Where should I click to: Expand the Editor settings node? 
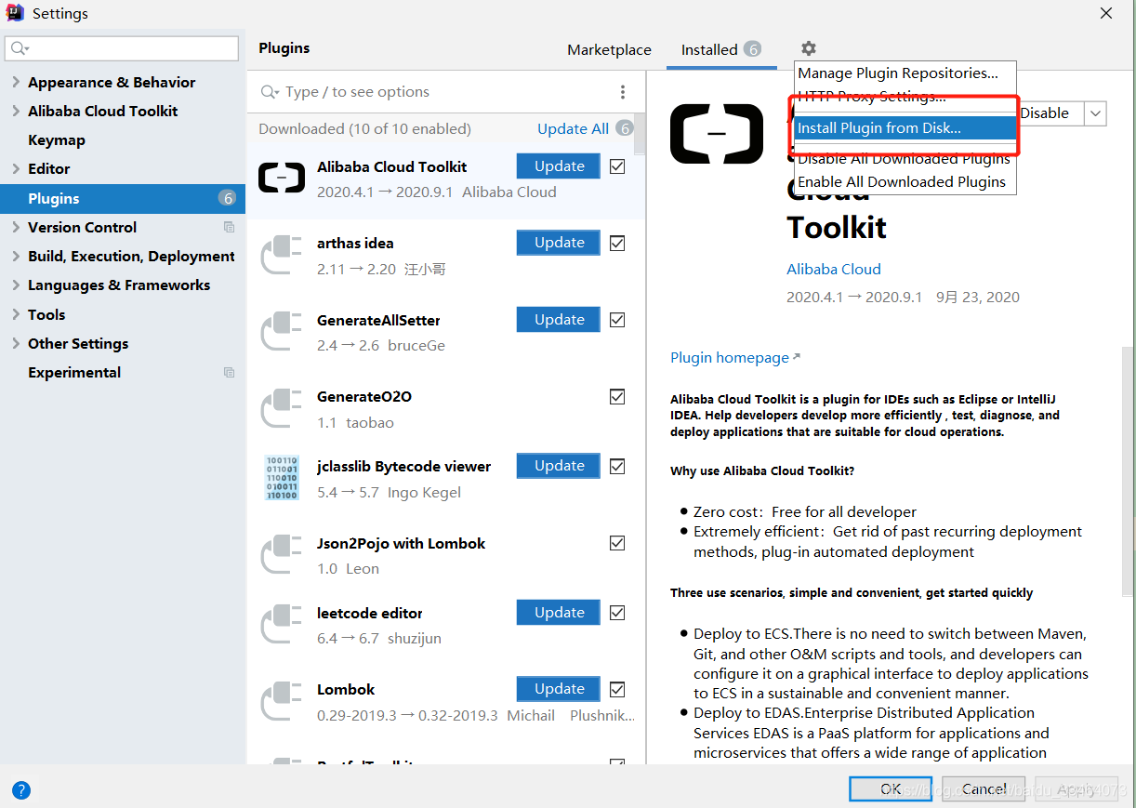pyautogui.click(x=16, y=168)
